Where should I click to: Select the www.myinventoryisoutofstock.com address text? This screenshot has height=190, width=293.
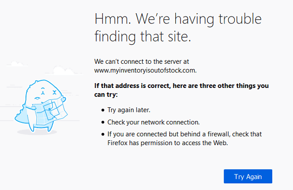[x=146, y=70]
